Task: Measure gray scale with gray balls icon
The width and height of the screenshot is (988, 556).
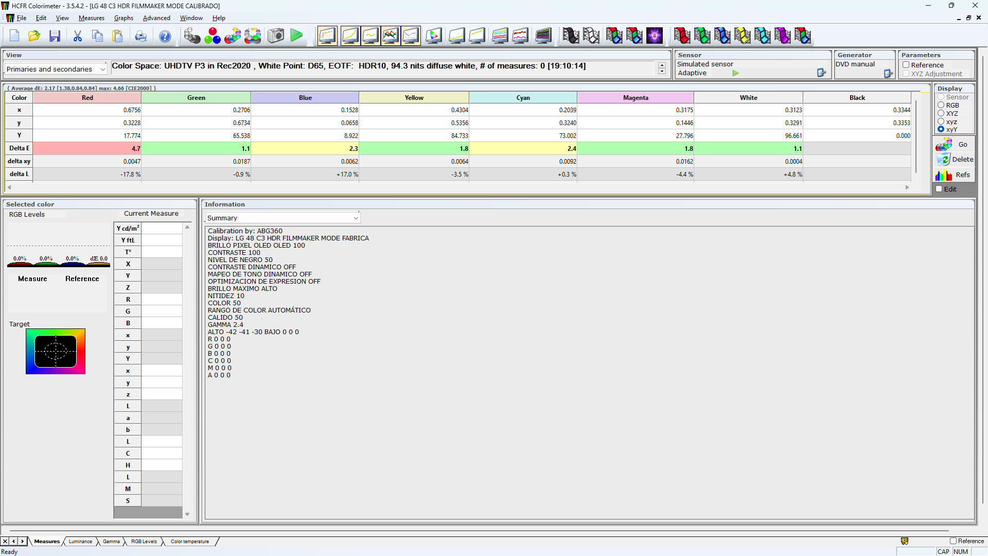Action: [x=192, y=36]
